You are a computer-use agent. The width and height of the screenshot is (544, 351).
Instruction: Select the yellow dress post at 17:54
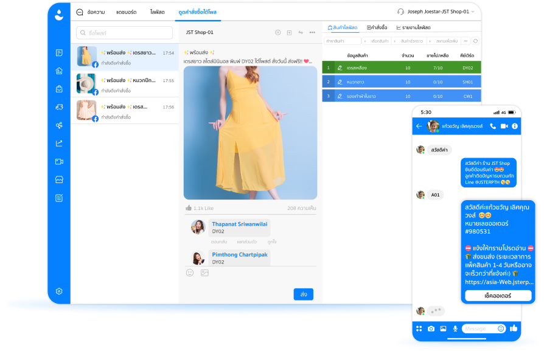click(x=125, y=57)
